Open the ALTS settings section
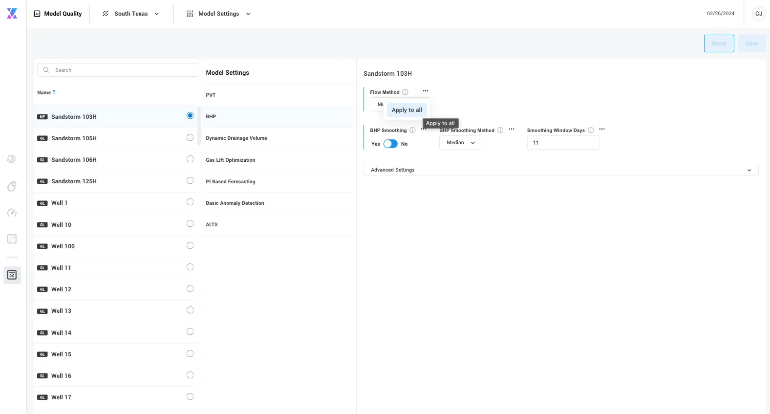 tap(277, 224)
